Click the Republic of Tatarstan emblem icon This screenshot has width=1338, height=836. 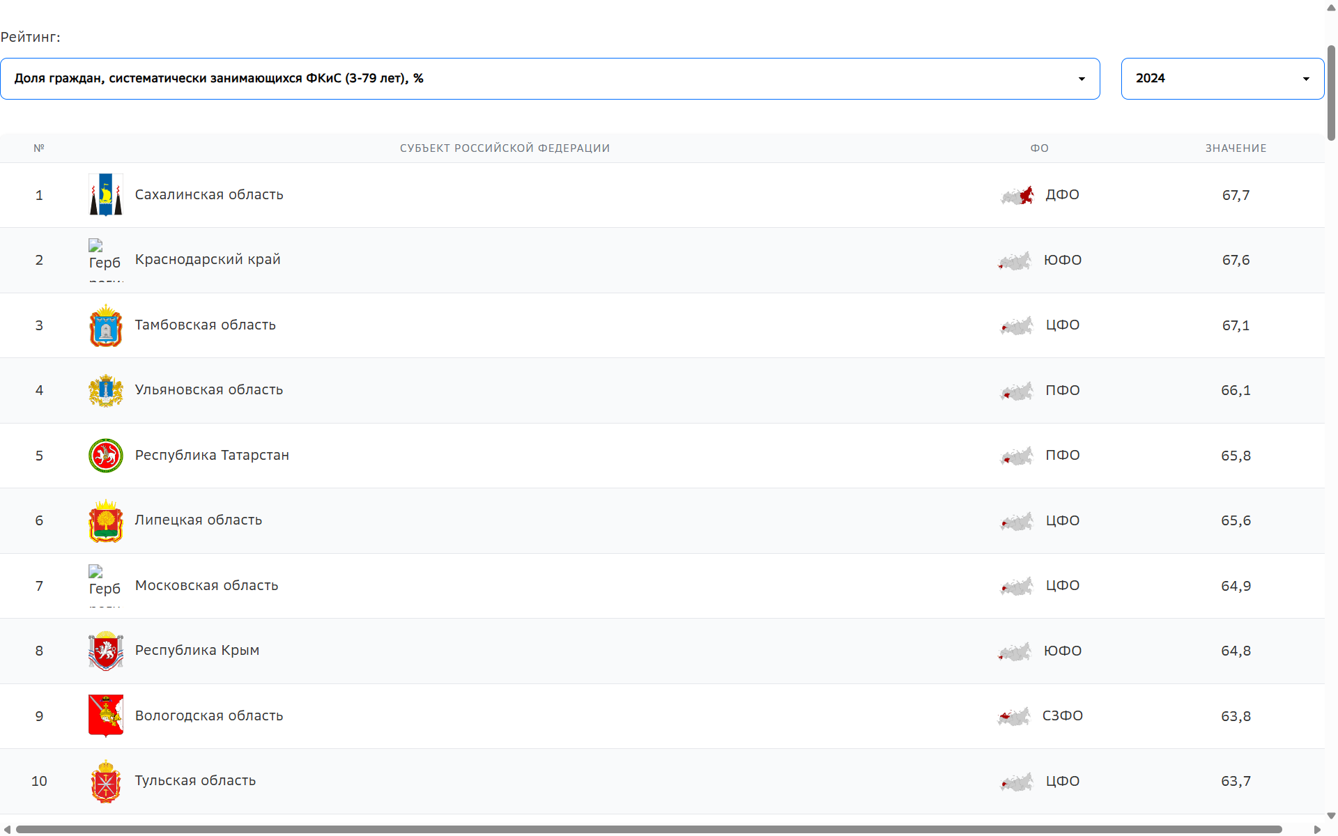coord(106,456)
